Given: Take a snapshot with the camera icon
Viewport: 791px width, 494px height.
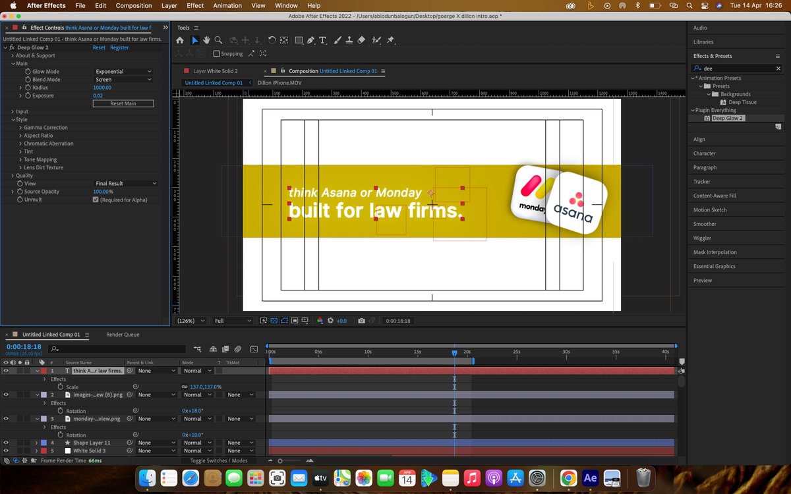Looking at the screenshot, I should click(x=361, y=321).
